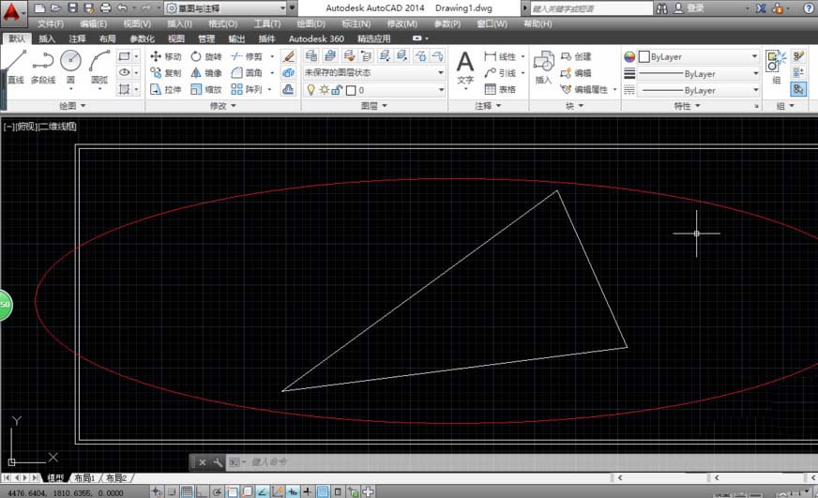Screen dimensions: 818x498
Task: Click the keyword search box in title bar
Action: [591, 8]
